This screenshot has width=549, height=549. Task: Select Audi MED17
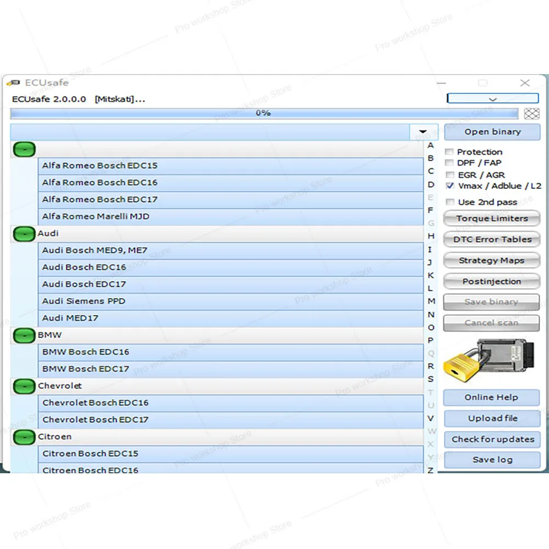231,318
